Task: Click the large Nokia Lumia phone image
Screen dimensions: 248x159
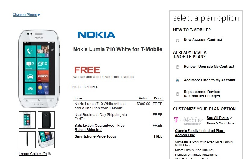Action: point(39,69)
